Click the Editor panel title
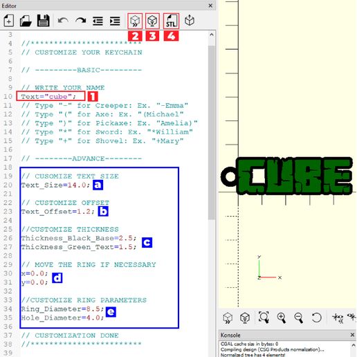 9,6
